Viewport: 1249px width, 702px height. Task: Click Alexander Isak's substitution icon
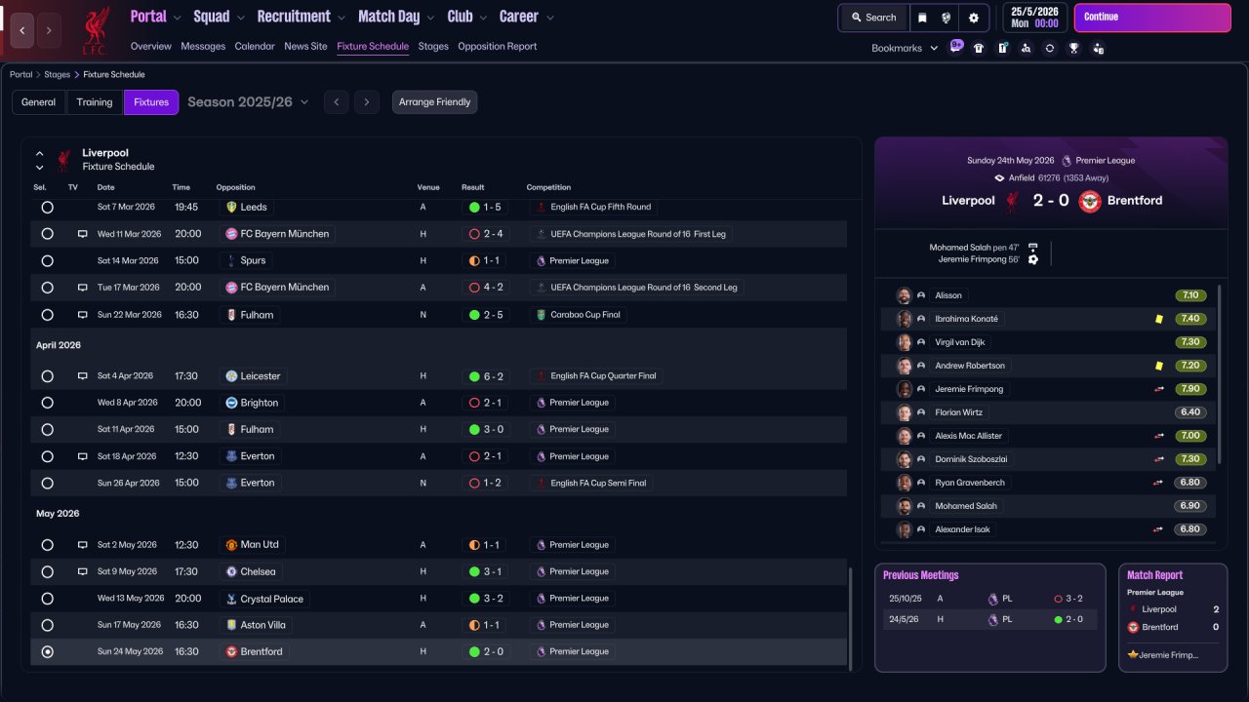1158,529
